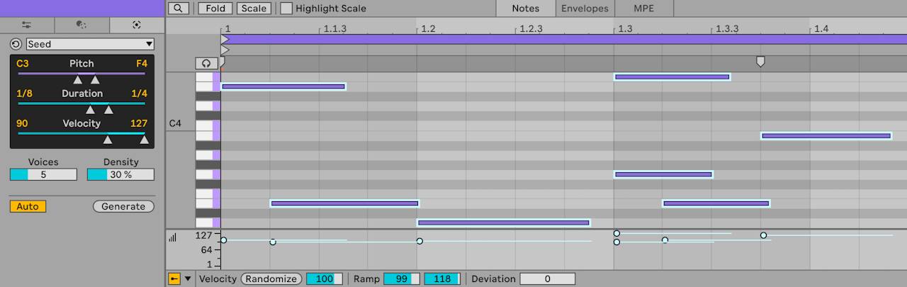The width and height of the screenshot is (907, 287).
Task: Click the 1/8 duration minimum value
Action: pyautogui.click(x=24, y=94)
